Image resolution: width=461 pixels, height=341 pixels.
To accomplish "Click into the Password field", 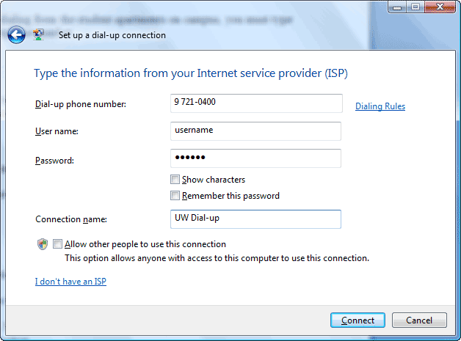I will [x=255, y=158].
